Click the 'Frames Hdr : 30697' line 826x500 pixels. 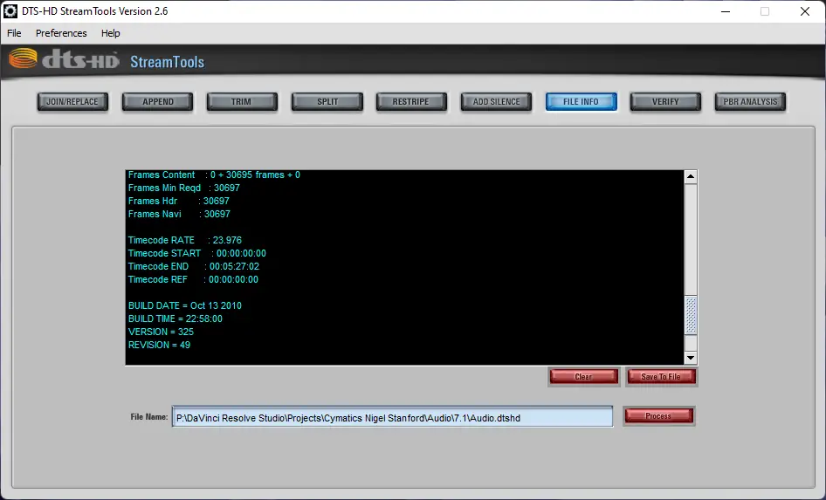click(x=179, y=201)
